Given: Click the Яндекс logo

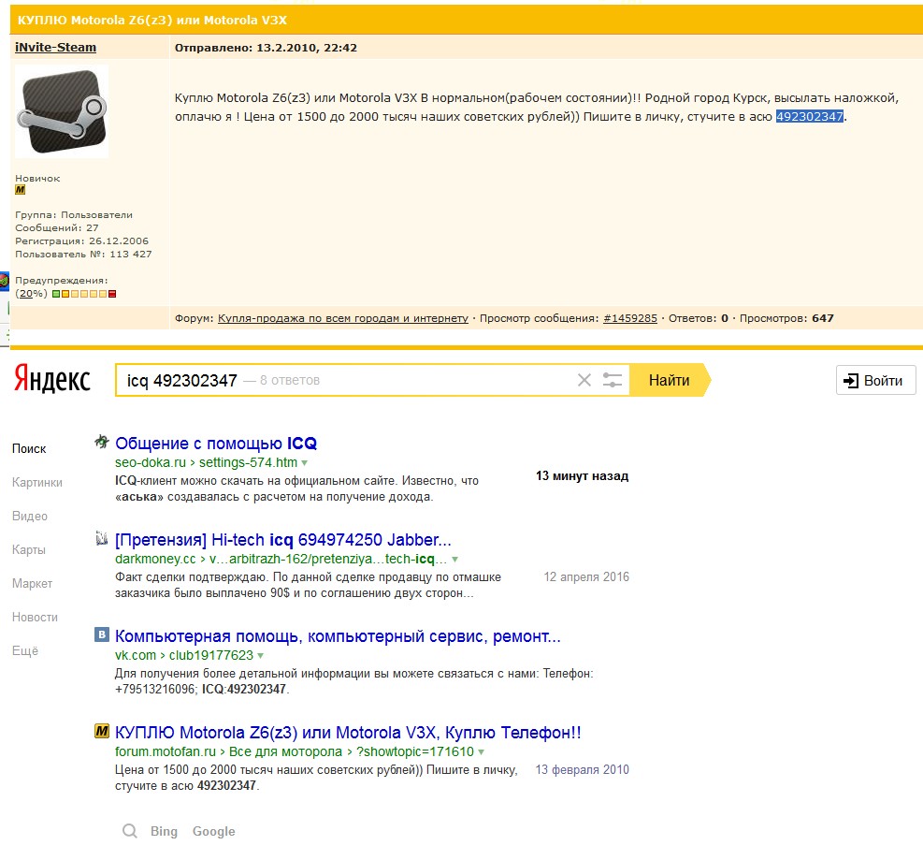Looking at the screenshot, I should pos(52,378).
